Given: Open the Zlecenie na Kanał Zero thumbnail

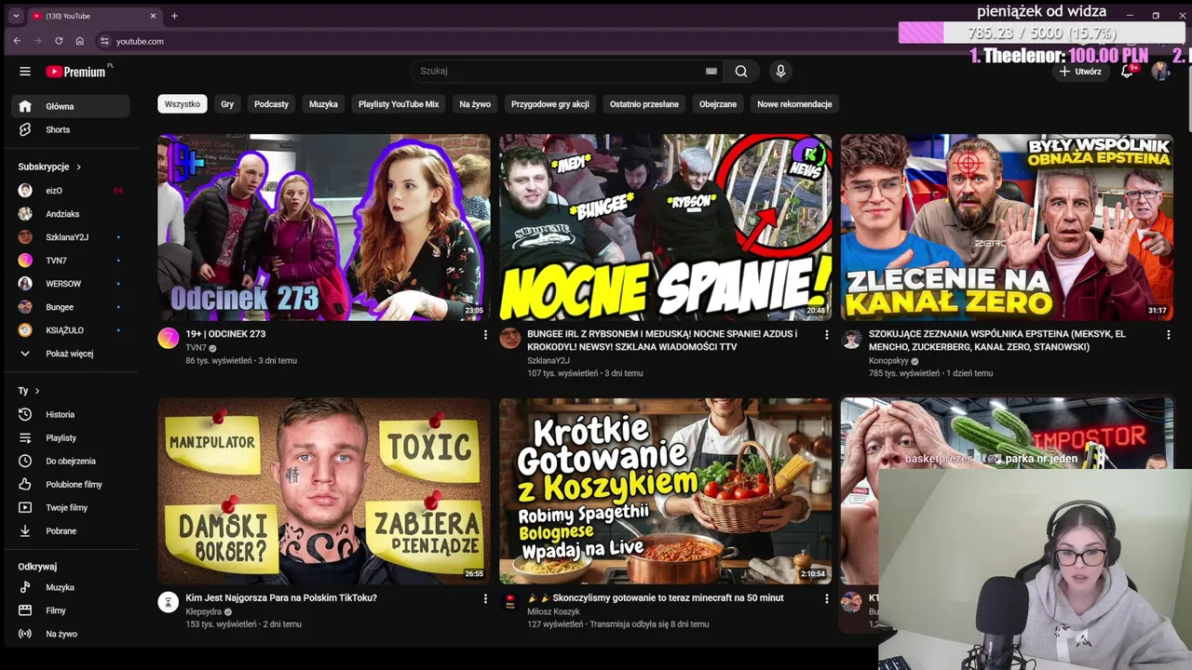Looking at the screenshot, I should point(1007,227).
